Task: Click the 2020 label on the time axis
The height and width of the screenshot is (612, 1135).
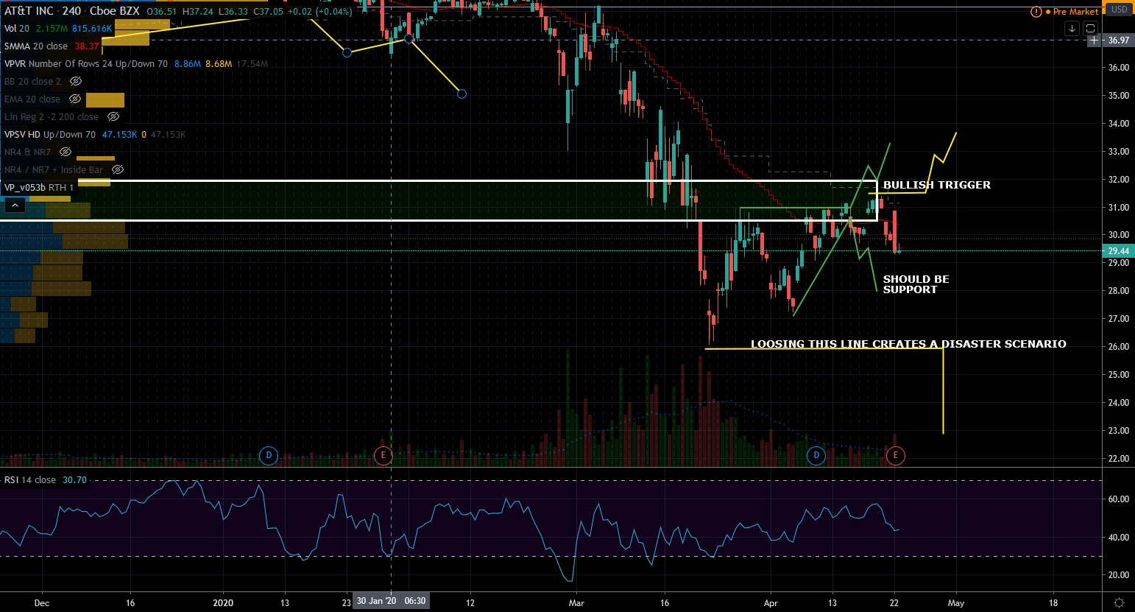Action: [x=223, y=603]
